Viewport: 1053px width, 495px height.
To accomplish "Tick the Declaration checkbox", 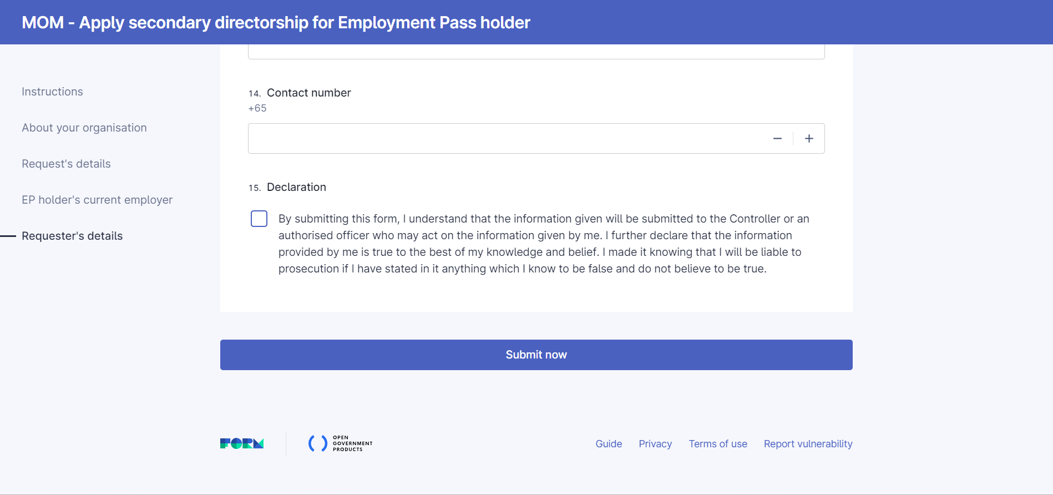I will [259, 219].
